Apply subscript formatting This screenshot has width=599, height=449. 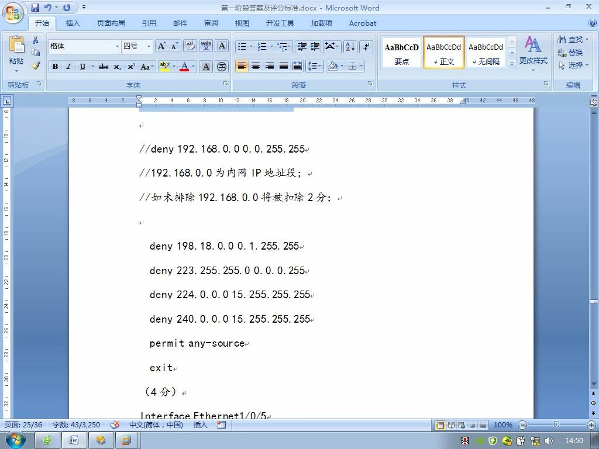point(117,67)
